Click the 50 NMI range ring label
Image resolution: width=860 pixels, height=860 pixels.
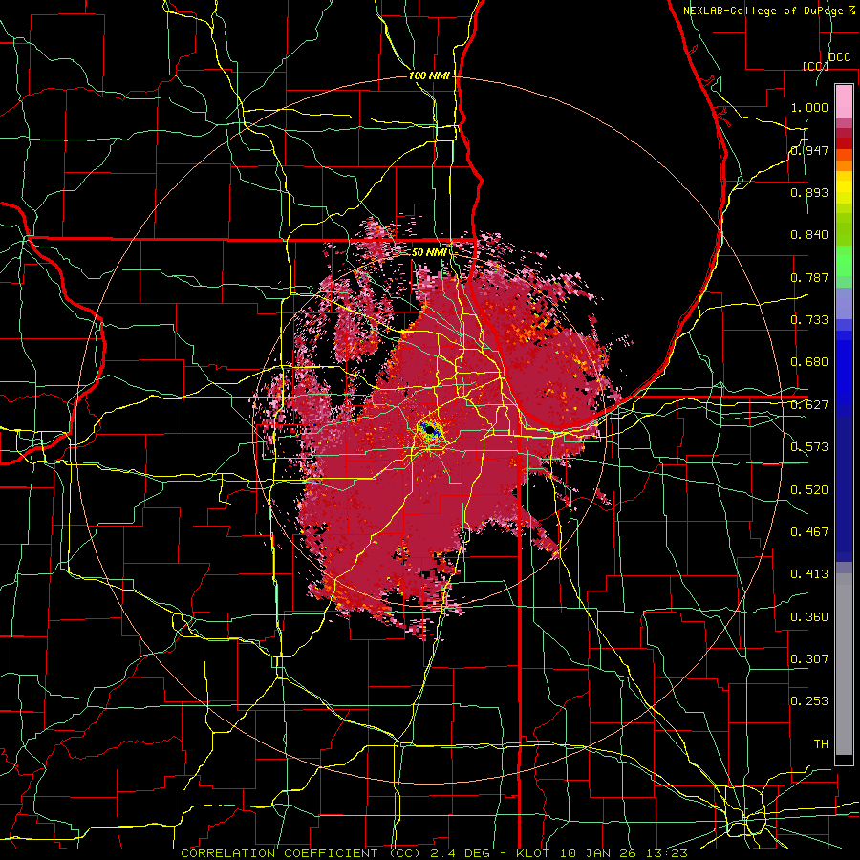click(429, 252)
